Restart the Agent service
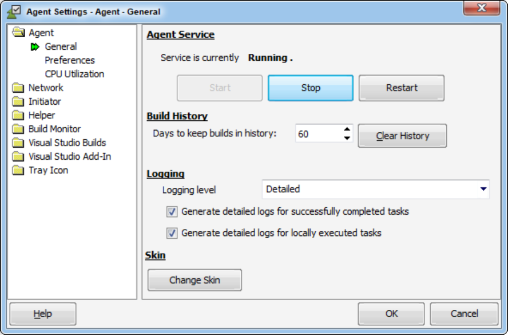 pyautogui.click(x=402, y=88)
